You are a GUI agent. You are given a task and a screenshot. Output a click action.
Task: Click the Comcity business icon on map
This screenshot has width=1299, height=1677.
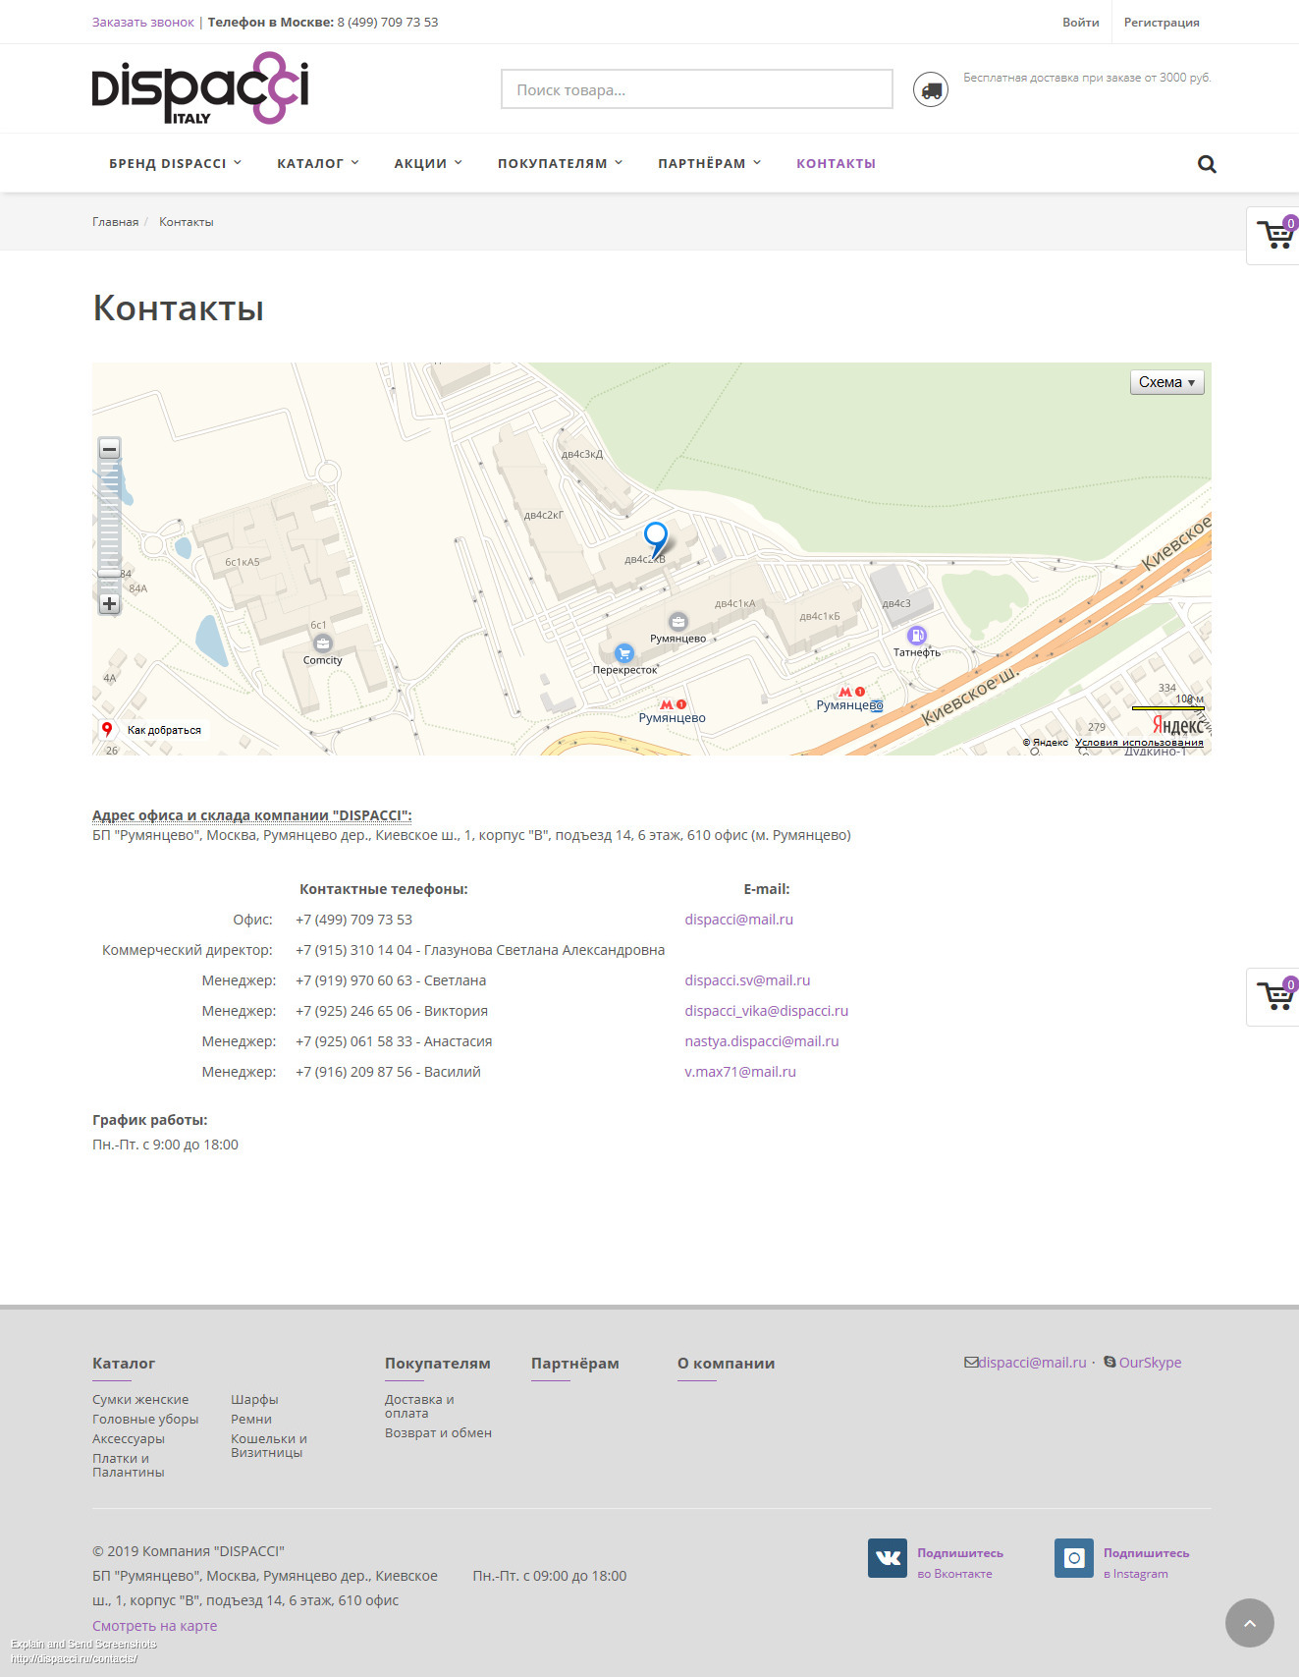pyautogui.click(x=323, y=643)
